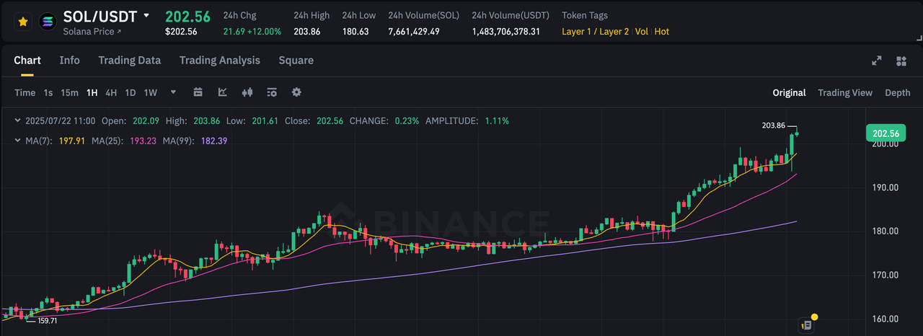Switch to the Chart tab

click(27, 61)
